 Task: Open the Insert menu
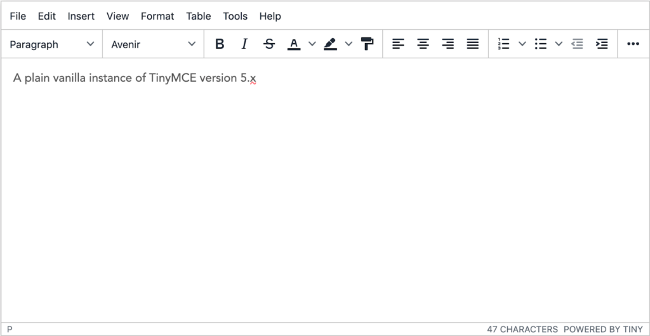81,16
